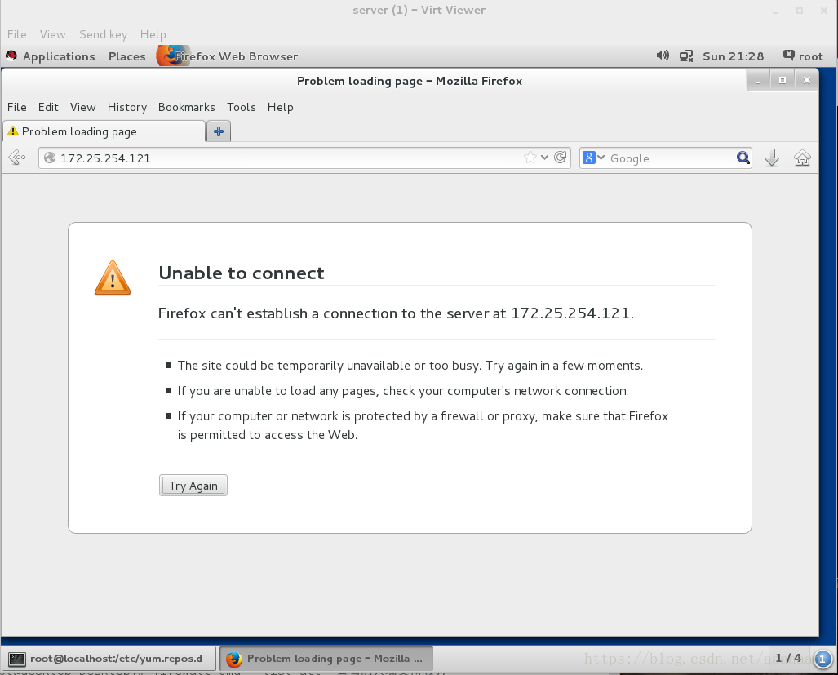
Task: Select Problem loading page taskbar item
Action: pyautogui.click(x=326, y=659)
